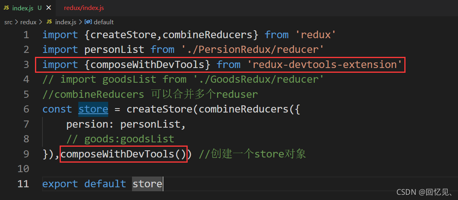The image size is (458, 200).
Task: Click the JS icon in breadcrumb
Action: tap(49, 22)
